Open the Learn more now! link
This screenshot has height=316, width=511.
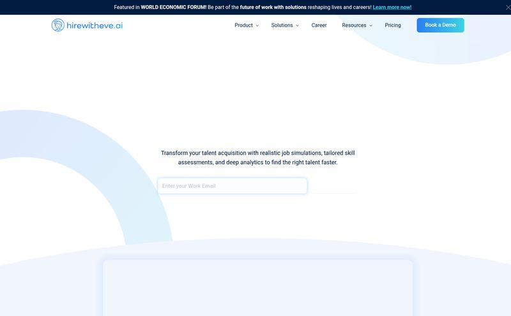(392, 7)
